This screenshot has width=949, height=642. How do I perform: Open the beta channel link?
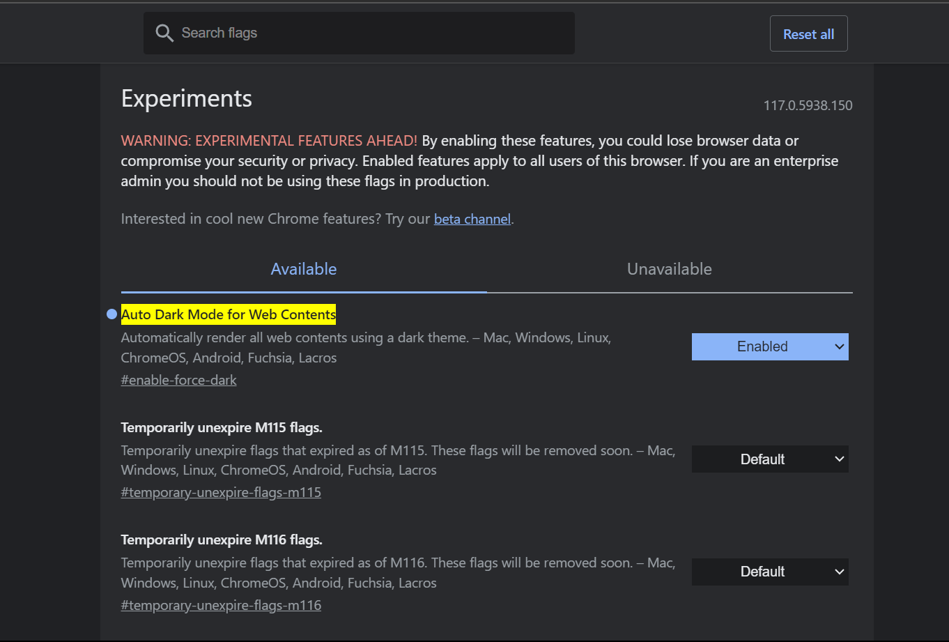tap(472, 219)
